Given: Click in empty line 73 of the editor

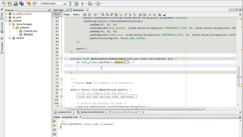Looking at the screenshot, I should point(150,65).
